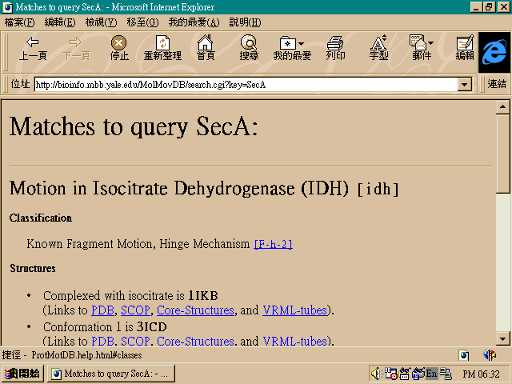
Task: Click the vertical scrollbar down arrow
Action: click(x=502, y=338)
